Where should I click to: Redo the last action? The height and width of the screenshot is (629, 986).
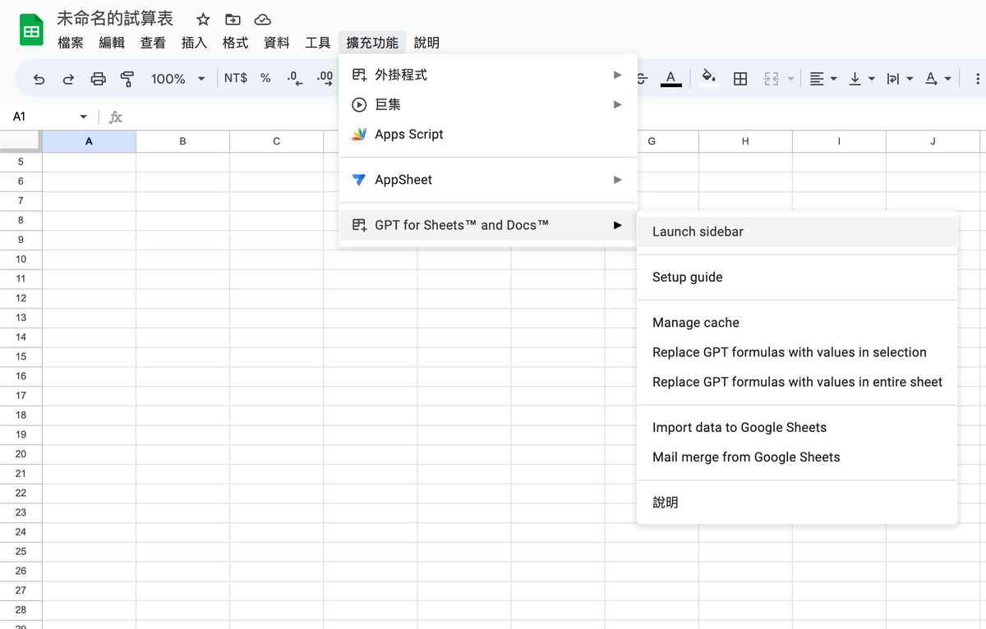pos(68,79)
